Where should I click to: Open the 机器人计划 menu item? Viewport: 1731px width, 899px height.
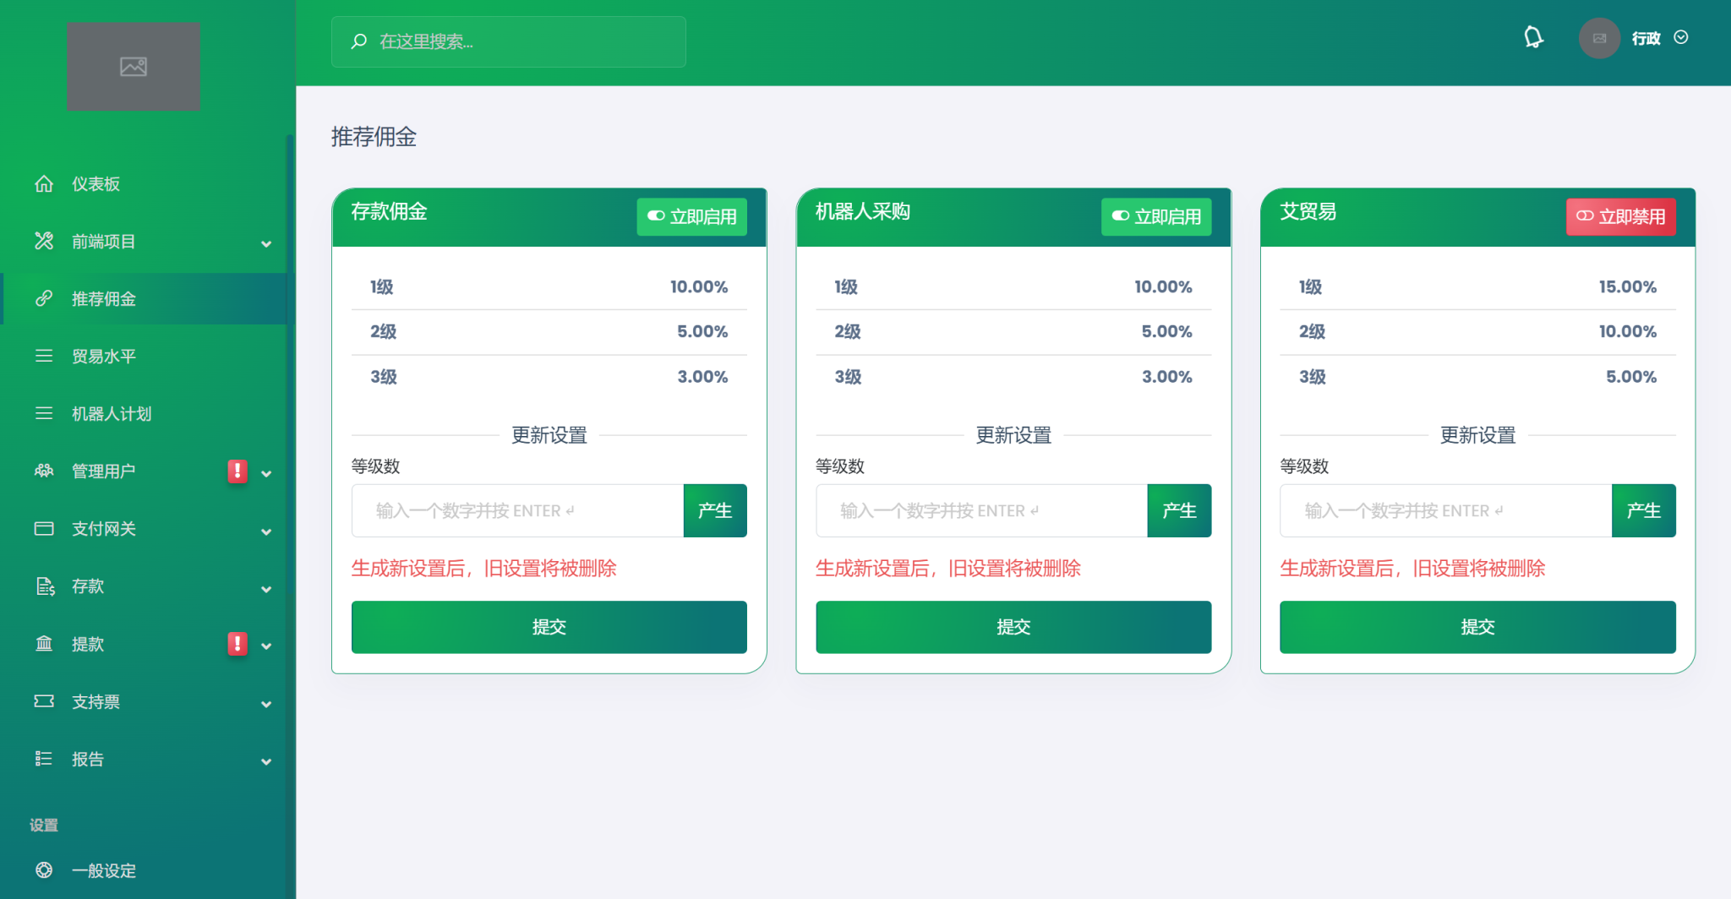coord(111,414)
